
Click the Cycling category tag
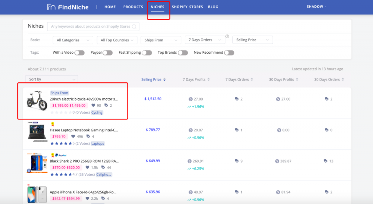pyautogui.click(x=97, y=113)
